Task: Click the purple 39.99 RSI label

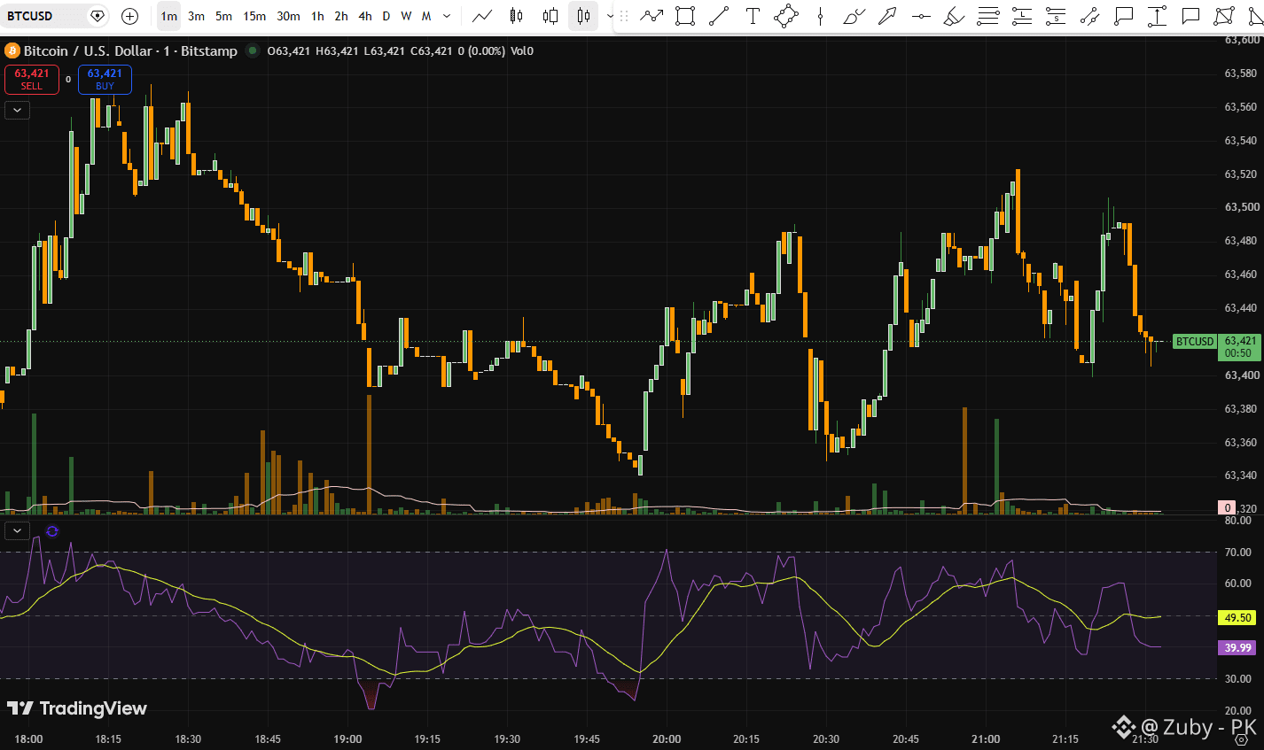Action: click(x=1238, y=648)
